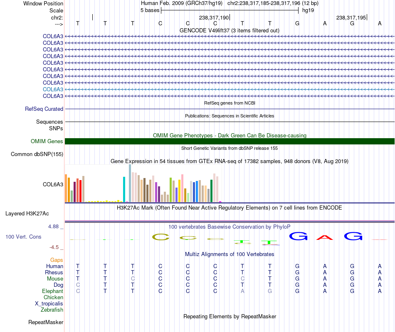Viewport: 395px width, 332px height.
Task: Click the Human alignment row label
Action: coord(54,266)
